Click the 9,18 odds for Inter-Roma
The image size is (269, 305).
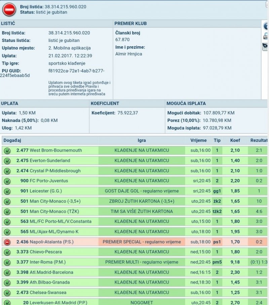point(235,262)
